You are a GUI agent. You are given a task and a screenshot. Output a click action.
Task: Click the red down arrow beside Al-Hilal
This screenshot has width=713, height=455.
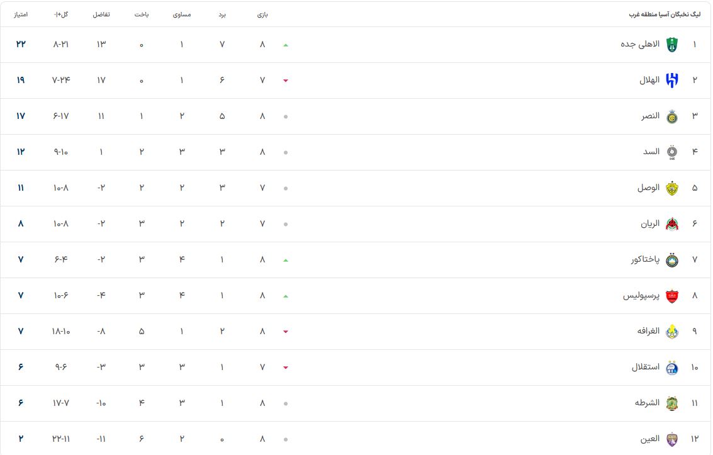286,81
